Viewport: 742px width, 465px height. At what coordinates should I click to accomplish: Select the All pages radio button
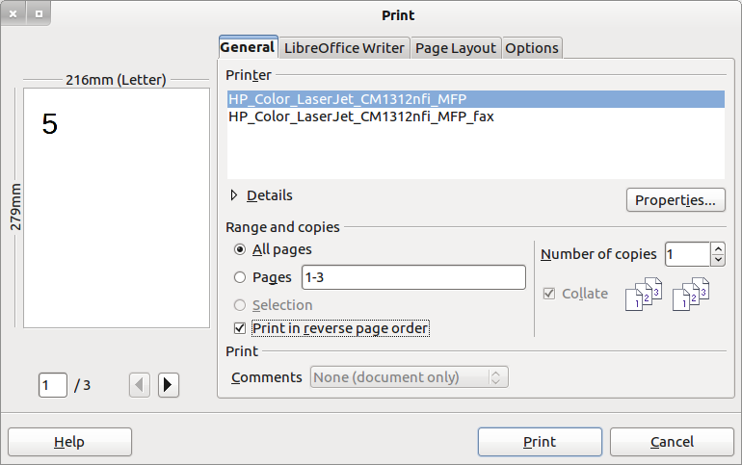coord(241,249)
